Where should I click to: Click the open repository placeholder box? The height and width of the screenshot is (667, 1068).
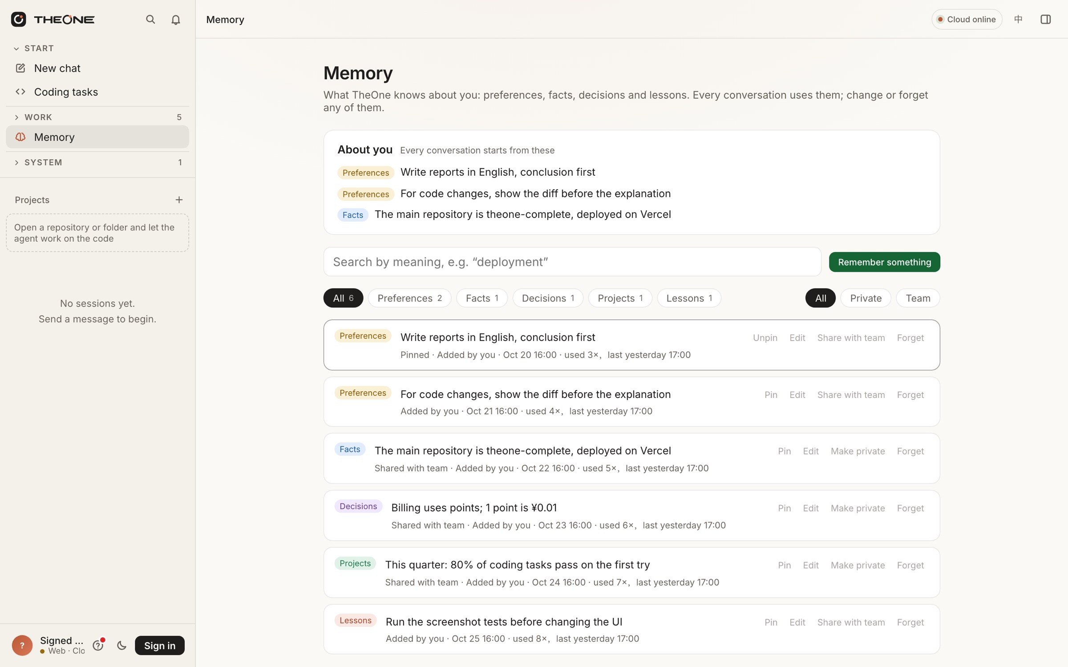click(x=97, y=233)
